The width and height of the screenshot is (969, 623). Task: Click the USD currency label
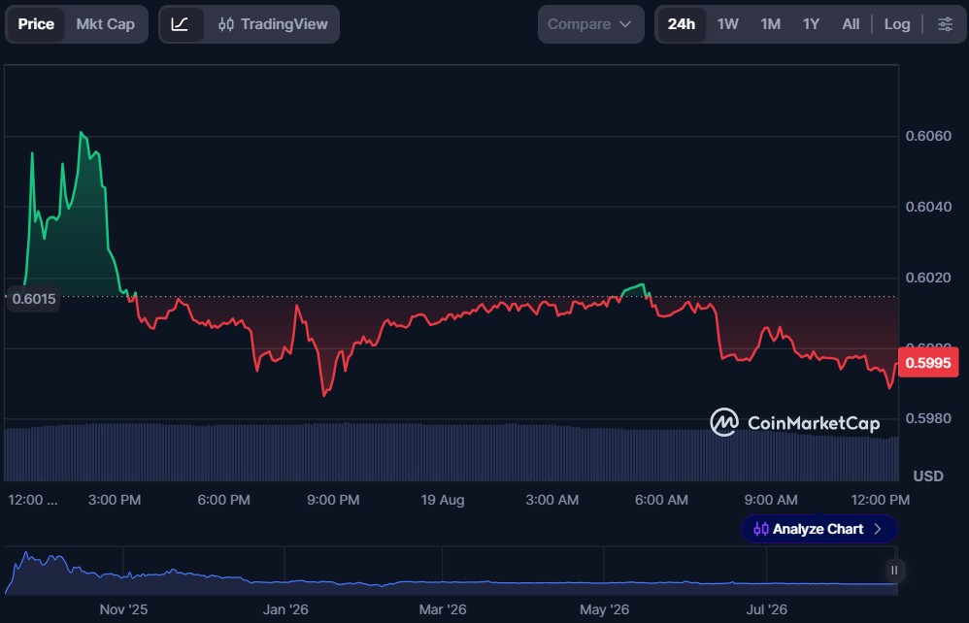(x=928, y=476)
